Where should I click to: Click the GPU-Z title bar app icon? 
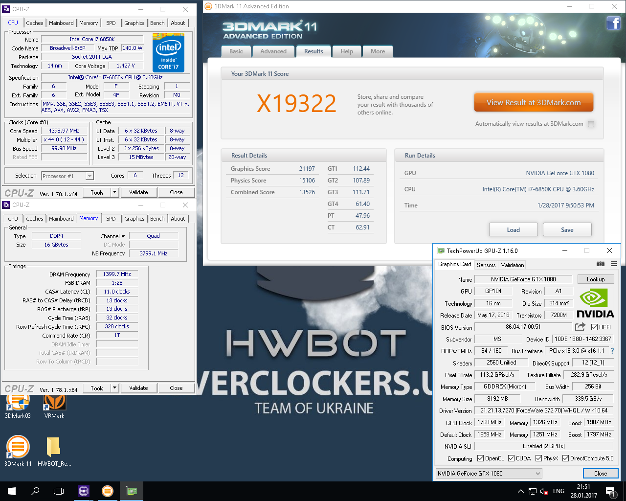(441, 250)
